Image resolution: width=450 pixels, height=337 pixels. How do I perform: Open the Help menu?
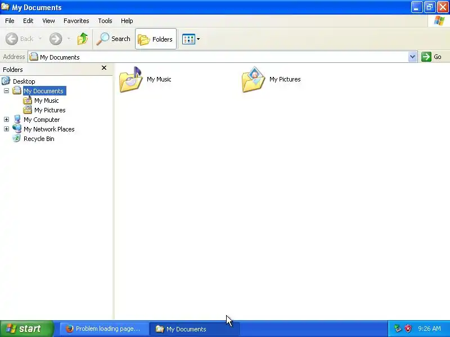[x=127, y=21]
